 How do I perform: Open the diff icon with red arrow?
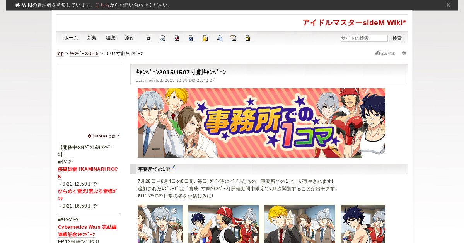177,38
